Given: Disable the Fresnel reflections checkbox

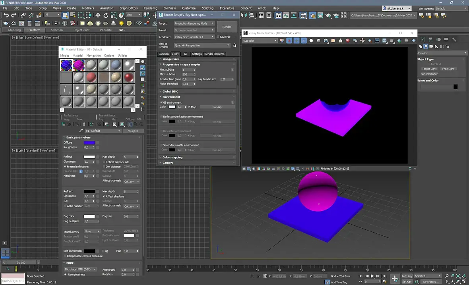Looking at the screenshot, I should point(65,167).
